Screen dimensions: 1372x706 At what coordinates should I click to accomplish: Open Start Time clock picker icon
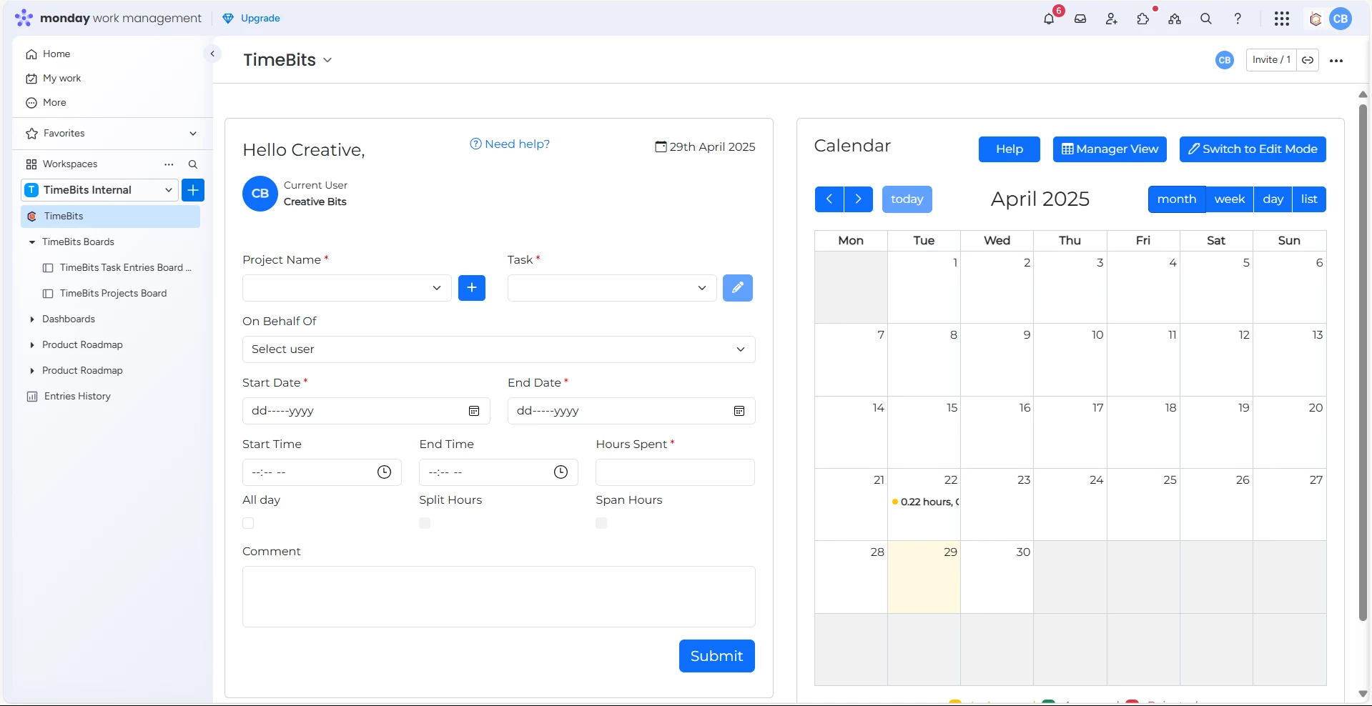385,472
